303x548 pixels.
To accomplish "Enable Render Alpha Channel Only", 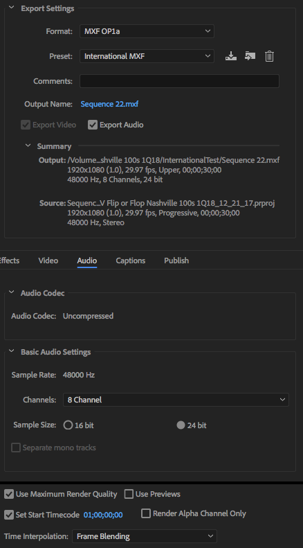I will coord(146,513).
